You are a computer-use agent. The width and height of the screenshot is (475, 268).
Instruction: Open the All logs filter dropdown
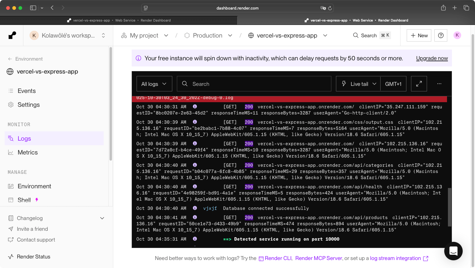point(154,83)
